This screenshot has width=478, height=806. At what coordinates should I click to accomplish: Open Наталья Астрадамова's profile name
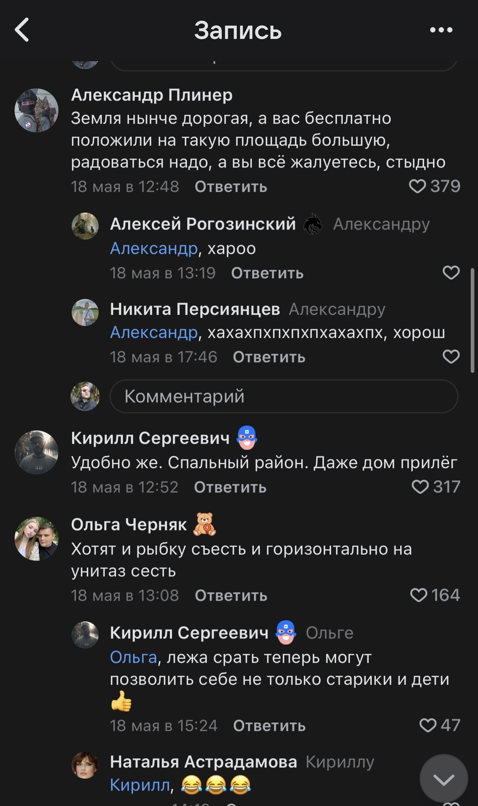[204, 762]
